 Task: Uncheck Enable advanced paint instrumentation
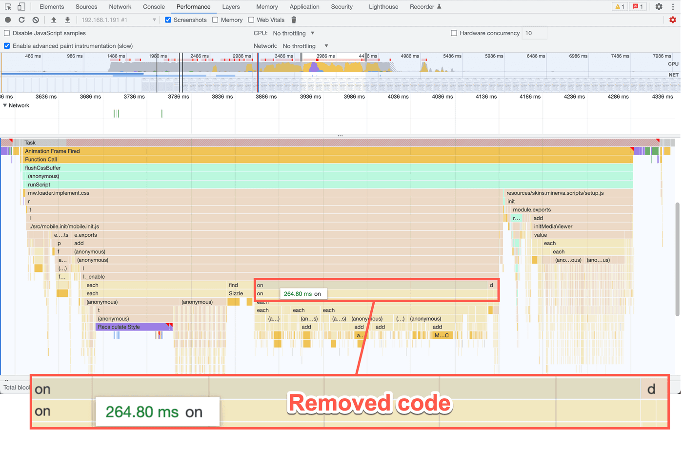coord(7,46)
